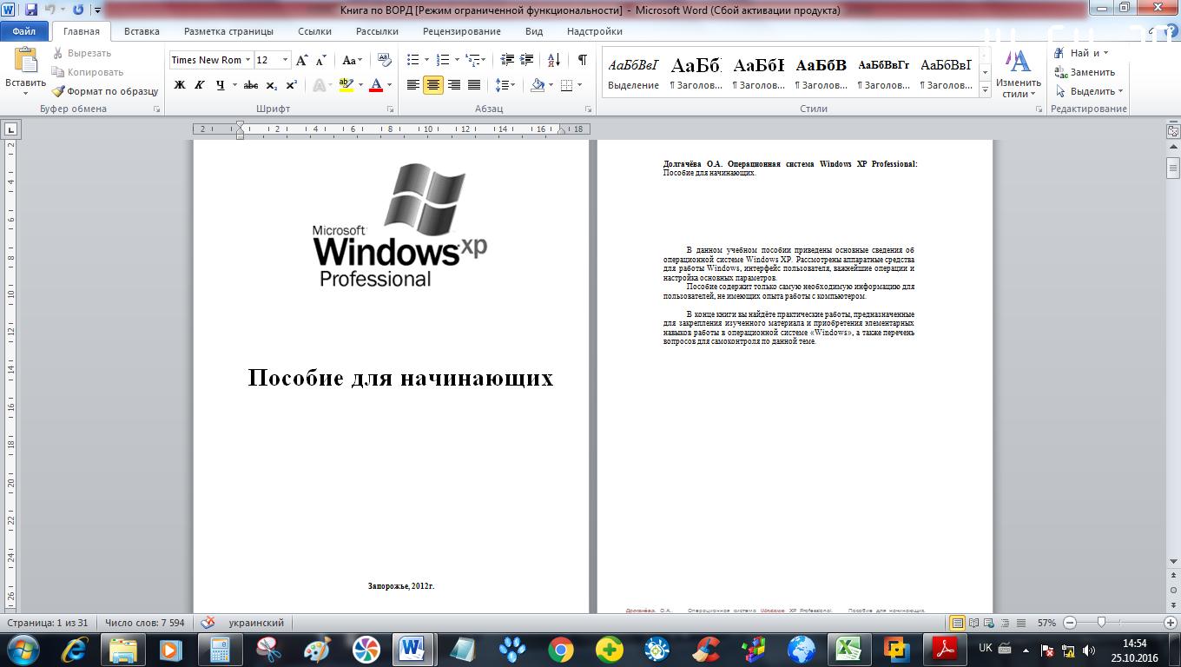Screen dimensions: 1181x667
Task: Decrease font size with the shrink-font icon
Action: [x=320, y=60]
